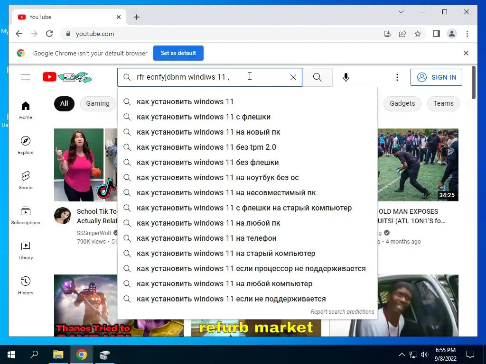Select the All filter chip
The height and width of the screenshot is (364, 486).
click(x=64, y=103)
